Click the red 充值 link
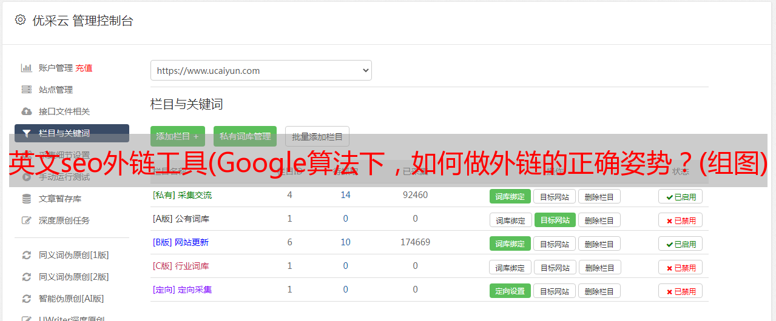776x321 pixels. (x=84, y=68)
